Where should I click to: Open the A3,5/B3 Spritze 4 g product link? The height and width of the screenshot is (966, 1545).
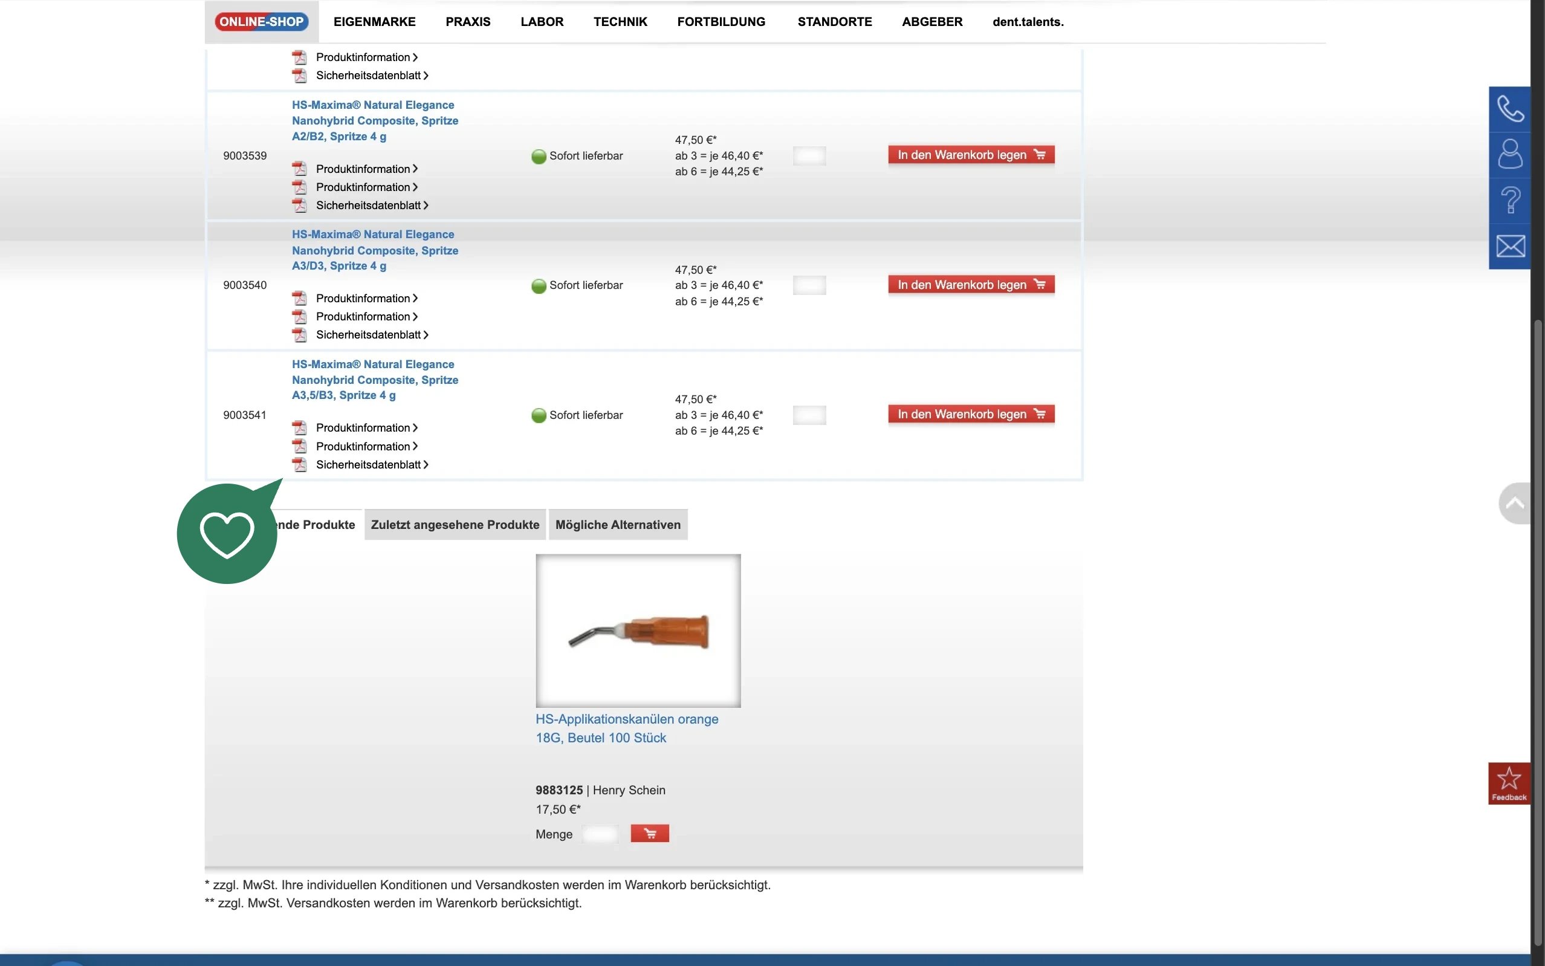click(x=375, y=380)
